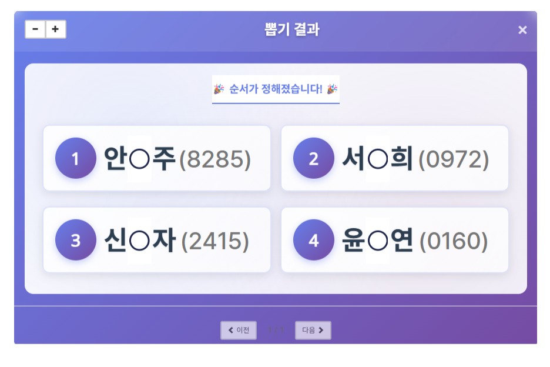This screenshot has width=550, height=367.
Task: Click the minus zoom-out button
Action: (x=35, y=29)
